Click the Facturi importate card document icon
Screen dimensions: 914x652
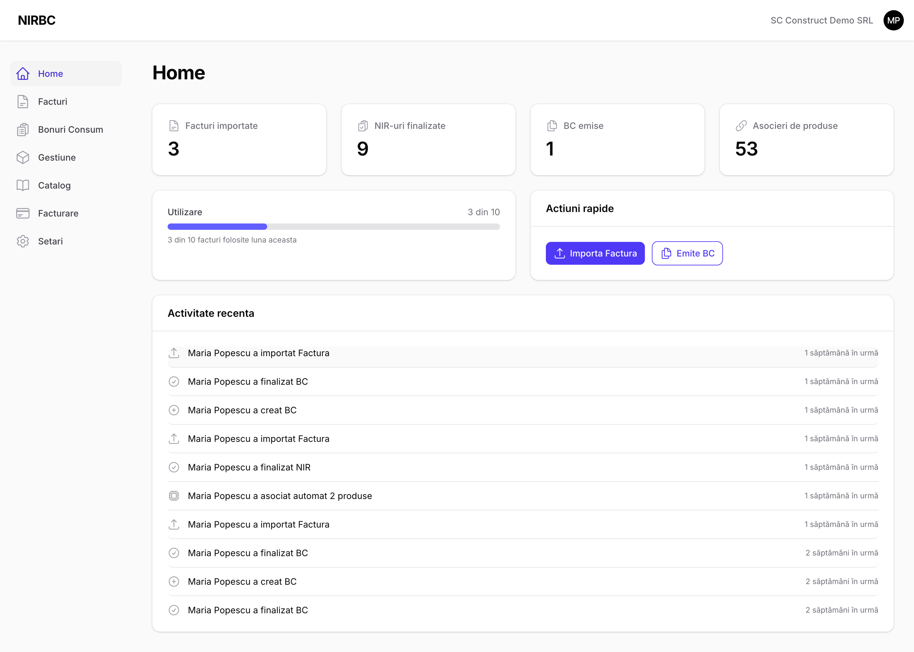(174, 126)
